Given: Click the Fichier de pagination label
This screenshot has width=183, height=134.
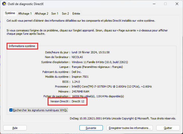Looking at the screenshot, I should [x=57, y=96].
